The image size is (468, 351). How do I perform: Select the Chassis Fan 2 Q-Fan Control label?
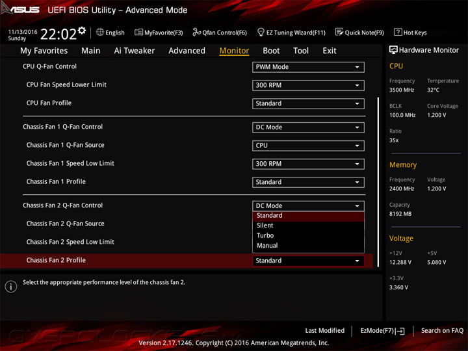pyautogui.click(x=62, y=205)
